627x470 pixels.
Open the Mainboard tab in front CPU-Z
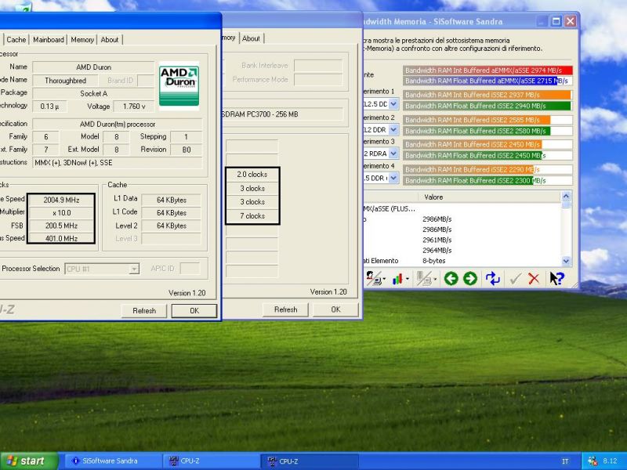click(49, 40)
